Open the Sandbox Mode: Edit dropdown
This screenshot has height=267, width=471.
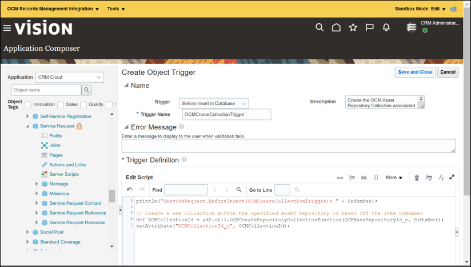pyautogui.click(x=420, y=9)
